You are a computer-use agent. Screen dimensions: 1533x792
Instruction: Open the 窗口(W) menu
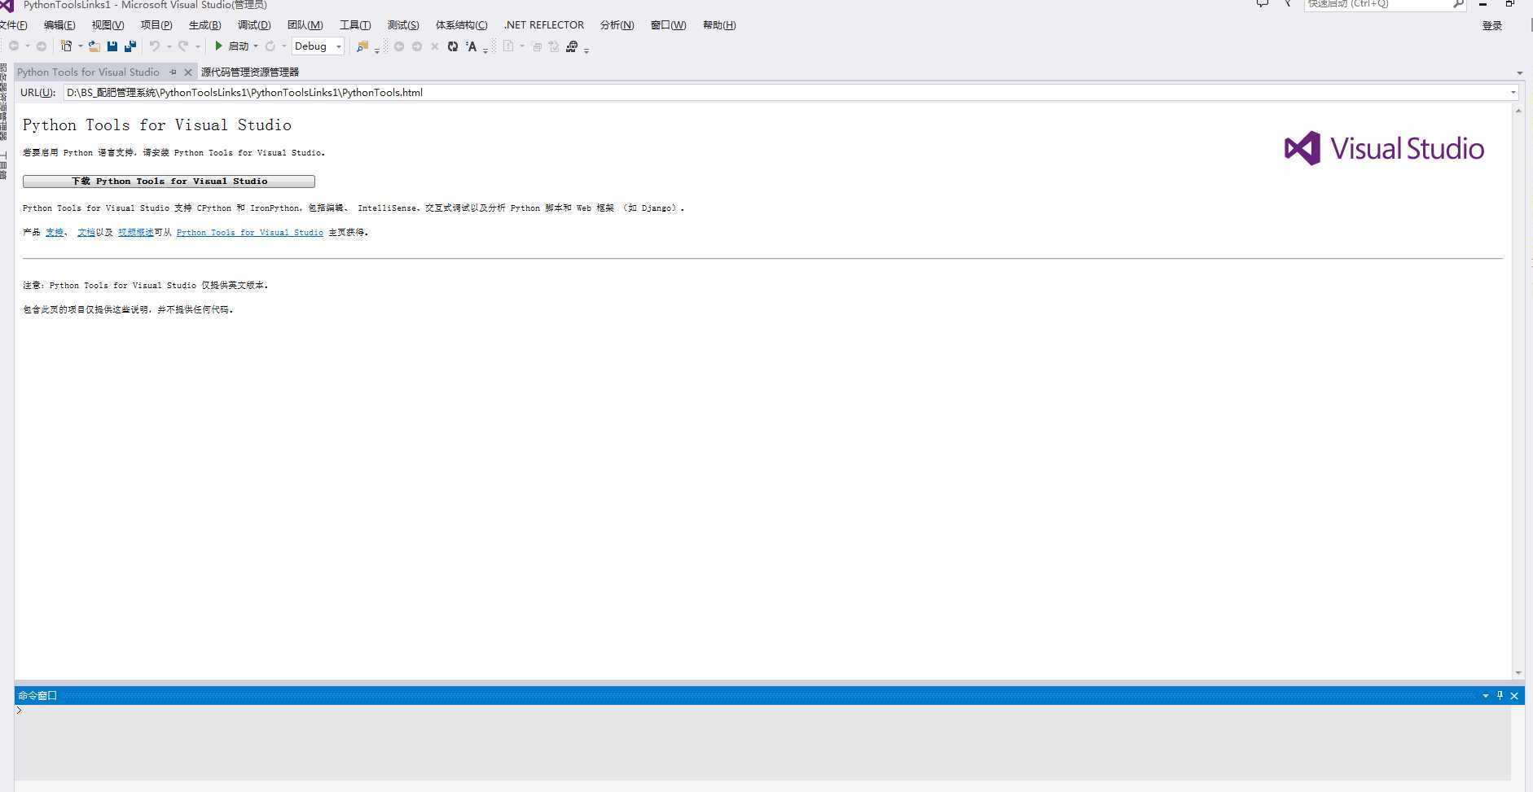[x=668, y=25]
